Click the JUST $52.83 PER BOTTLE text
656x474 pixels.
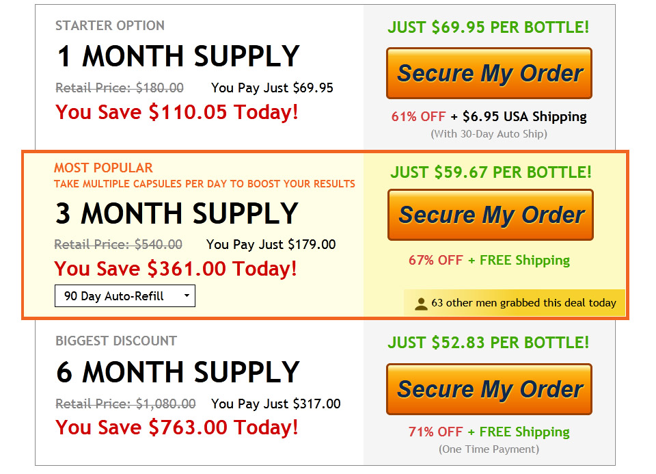coord(488,343)
